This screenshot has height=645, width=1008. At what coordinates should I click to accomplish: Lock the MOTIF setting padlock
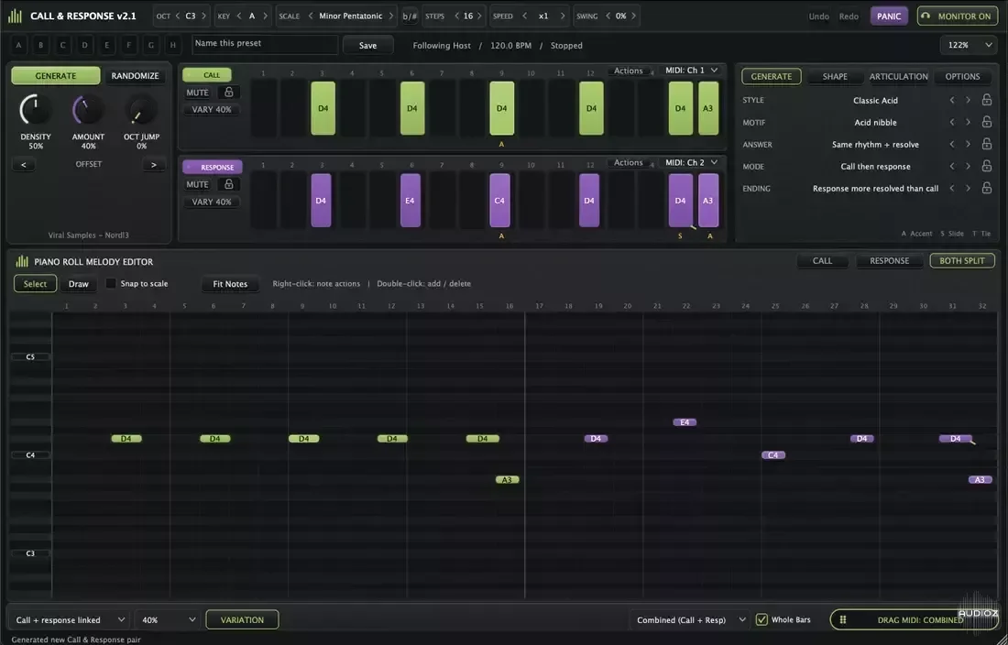(986, 122)
